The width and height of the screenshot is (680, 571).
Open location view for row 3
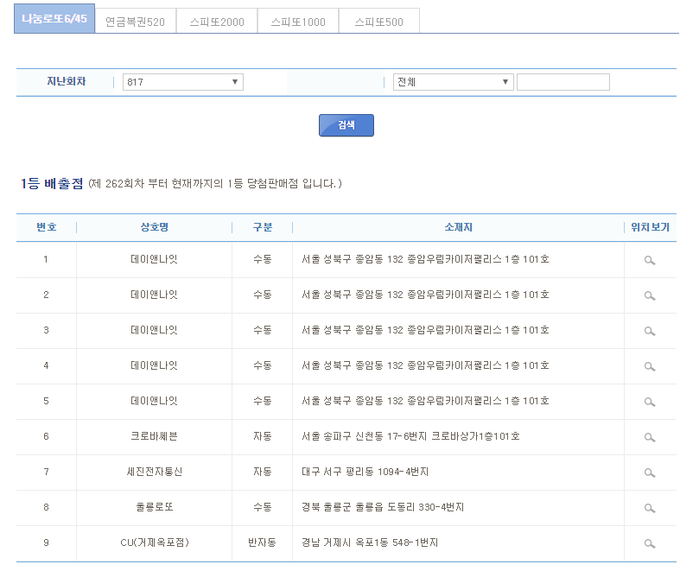[x=649, y=331]
